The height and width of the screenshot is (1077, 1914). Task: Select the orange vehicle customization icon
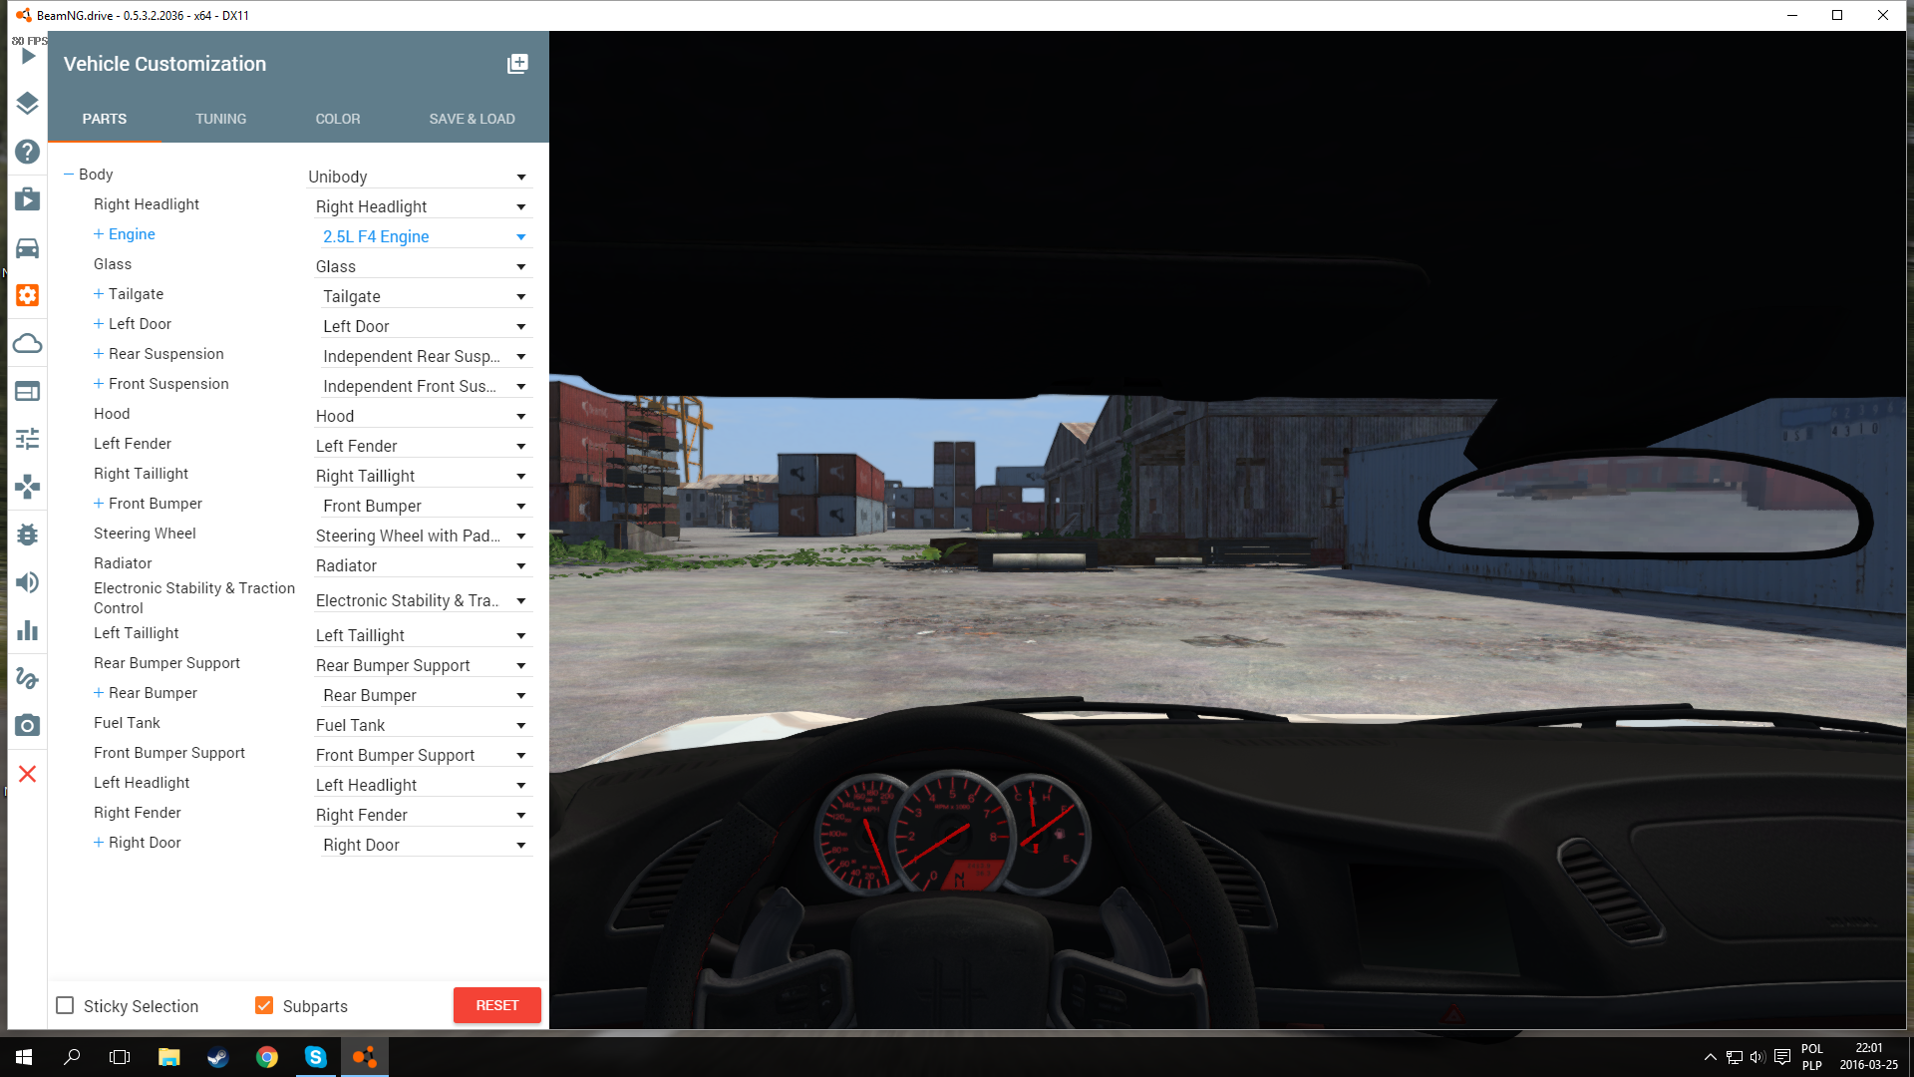tap(28, 295)
